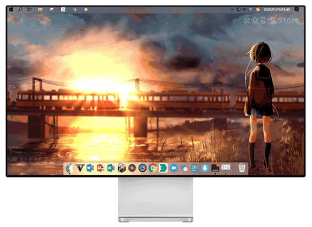The height and width of the screenshot is (227, 312).
Task: Open the network status tray icon
Action: (x=239, y=9)
